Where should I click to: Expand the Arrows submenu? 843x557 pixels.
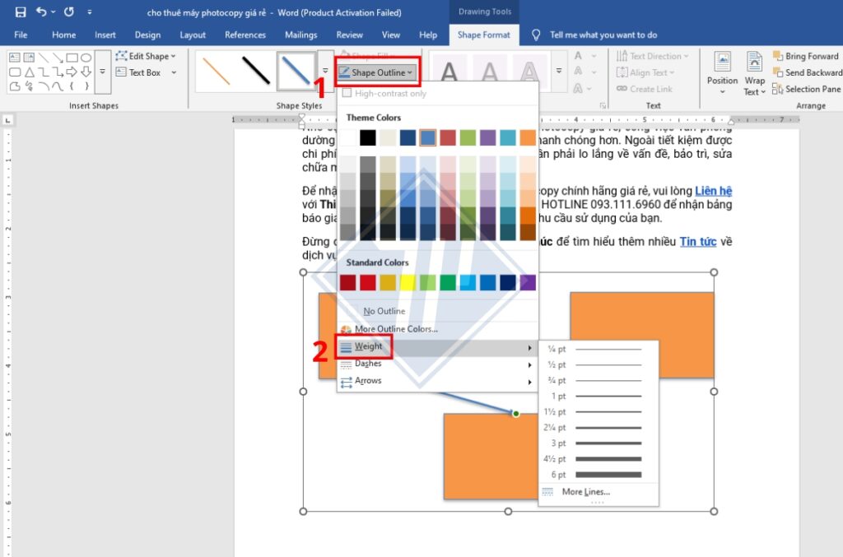[368, 381]
